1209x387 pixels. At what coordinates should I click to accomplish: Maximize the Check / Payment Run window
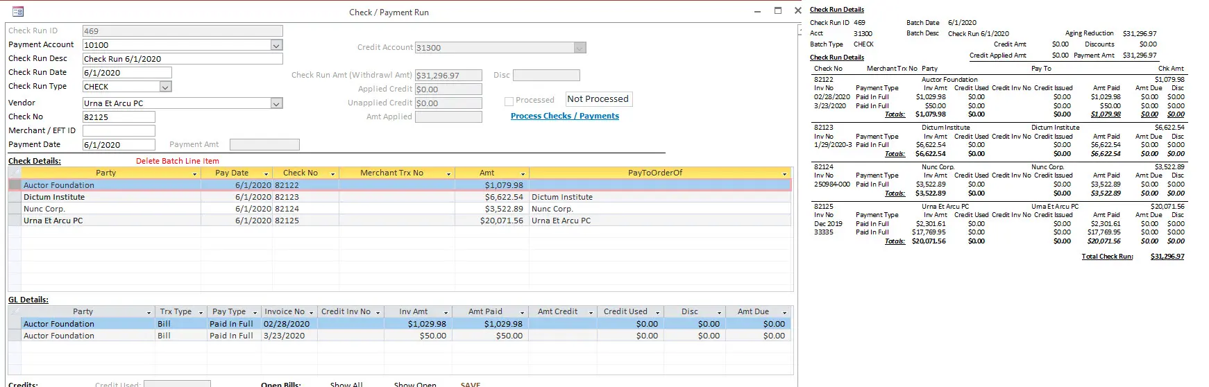[777, 11]
